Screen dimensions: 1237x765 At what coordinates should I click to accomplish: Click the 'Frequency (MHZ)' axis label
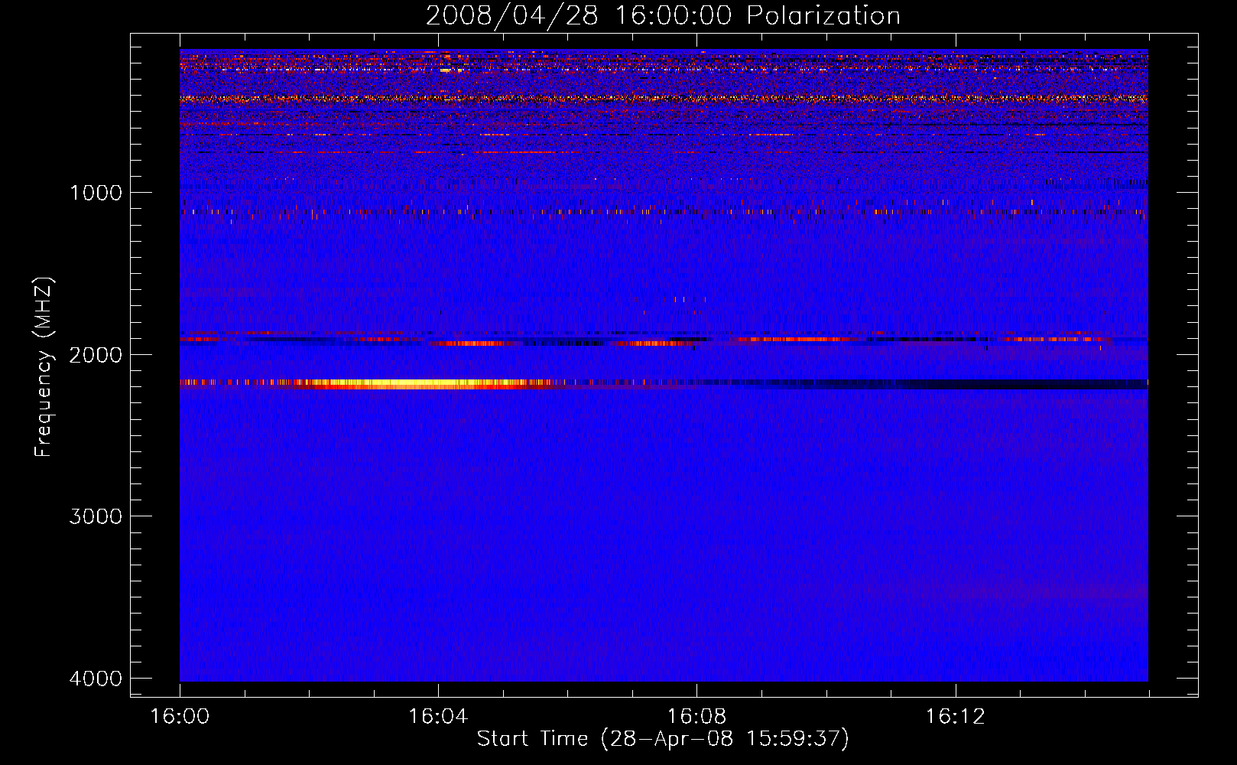pos(44,367)
